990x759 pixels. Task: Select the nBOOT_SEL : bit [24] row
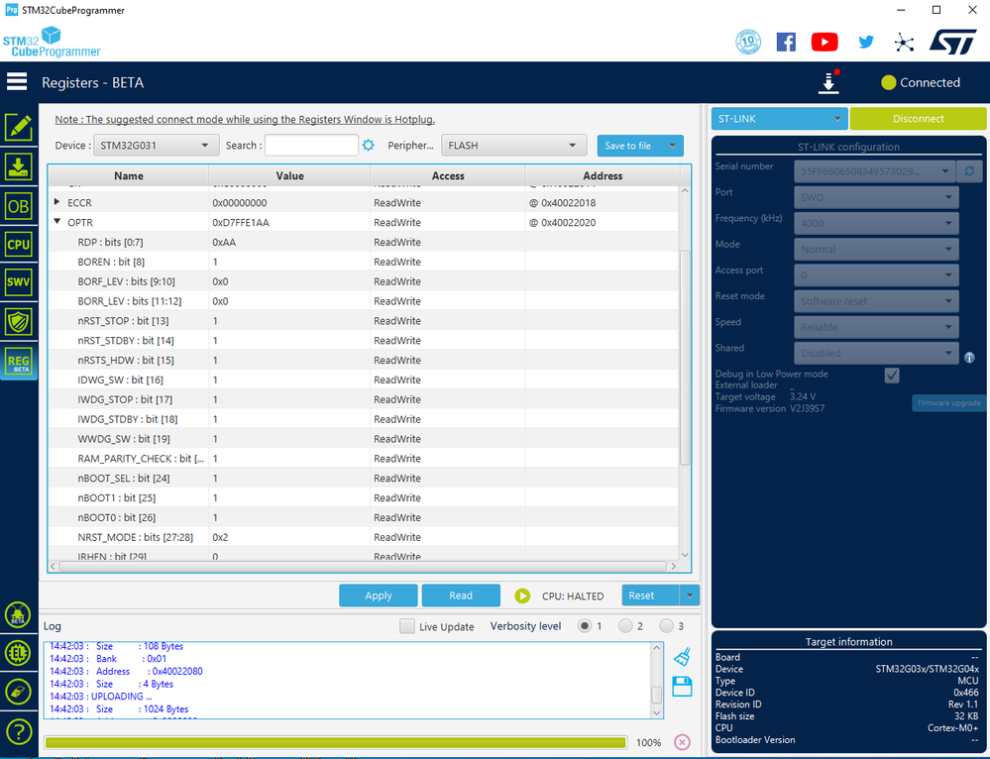(364, 478)
